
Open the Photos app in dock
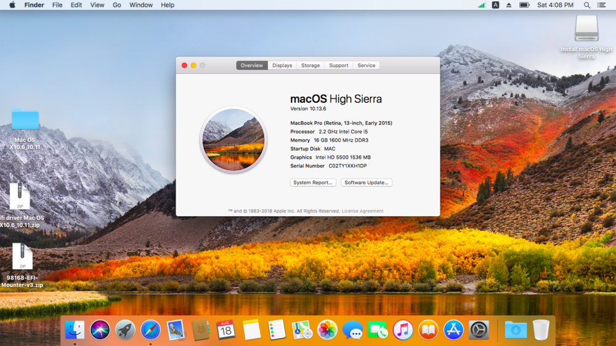[327, 330]
